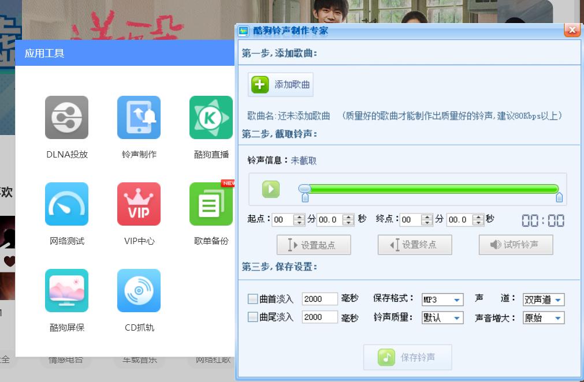This screenshot has height=382, width=584.
Task: Click the 添加歌曲 add song button
Action: (x=280, y=84)
